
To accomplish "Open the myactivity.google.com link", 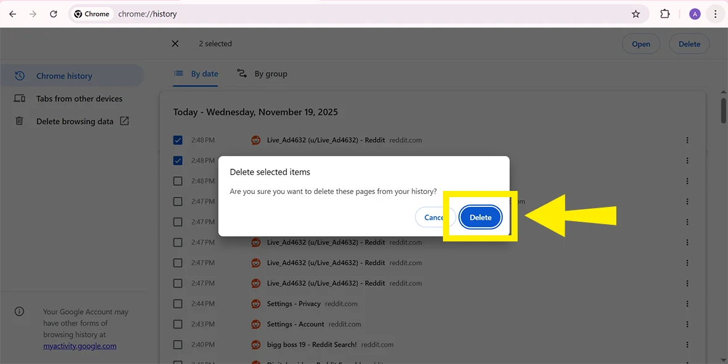I will [x=80, y=346].
